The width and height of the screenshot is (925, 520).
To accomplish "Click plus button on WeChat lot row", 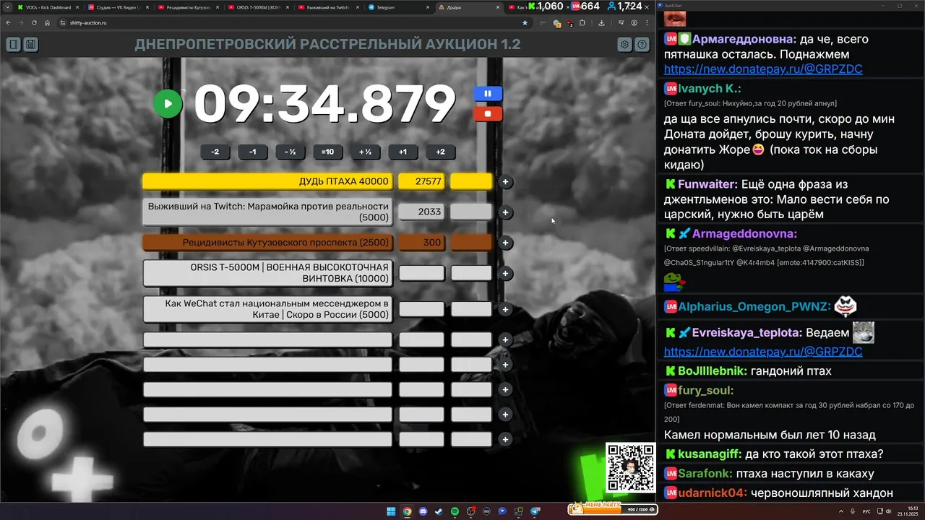I will [506, 309].
